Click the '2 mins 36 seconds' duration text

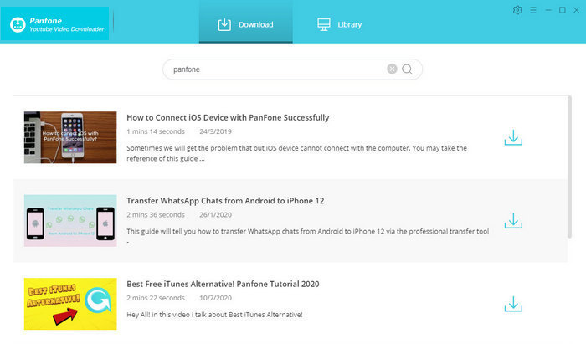(x=156, y=215)
